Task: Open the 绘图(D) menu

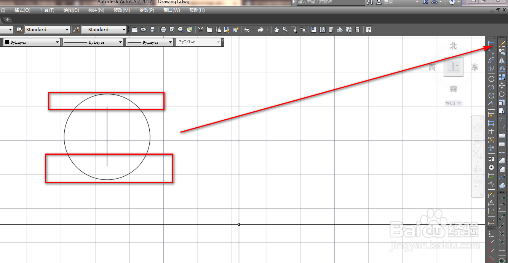Action: 71,10
